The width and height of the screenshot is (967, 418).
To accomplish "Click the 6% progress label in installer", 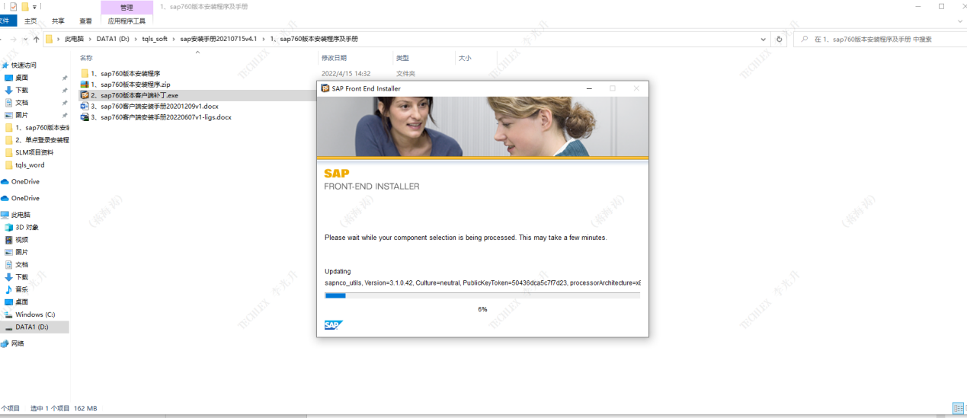I will [482, 309].
